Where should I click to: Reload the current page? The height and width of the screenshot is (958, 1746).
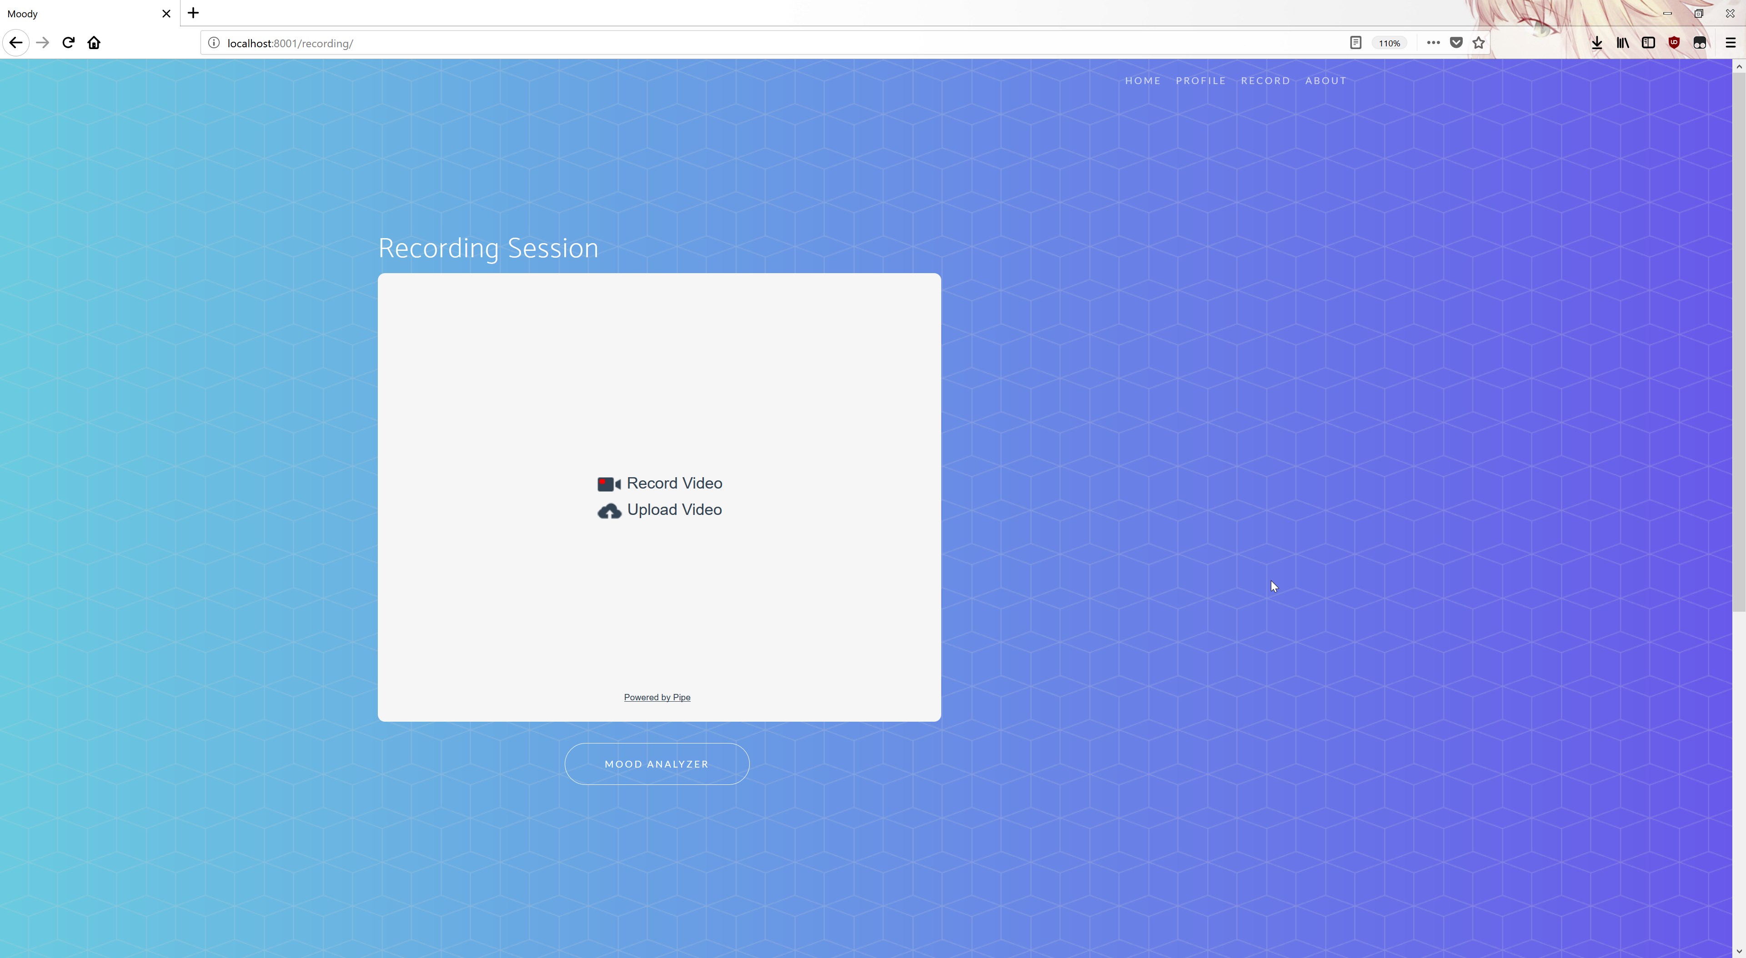coord(69,43)
